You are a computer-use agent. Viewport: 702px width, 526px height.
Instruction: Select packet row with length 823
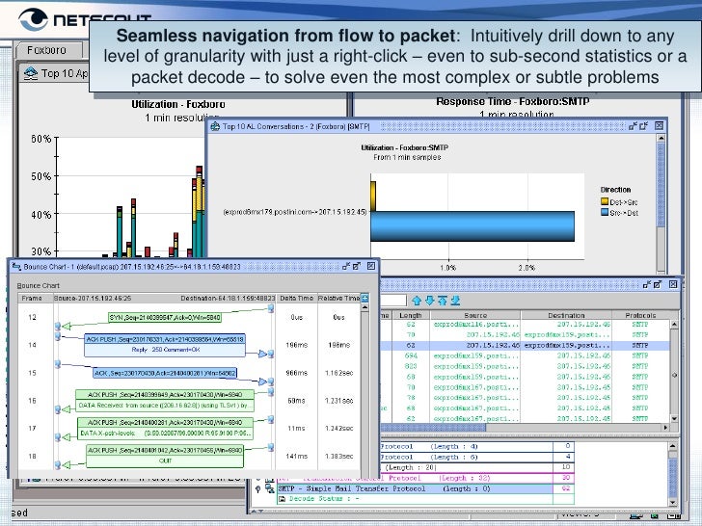[525, 366]
